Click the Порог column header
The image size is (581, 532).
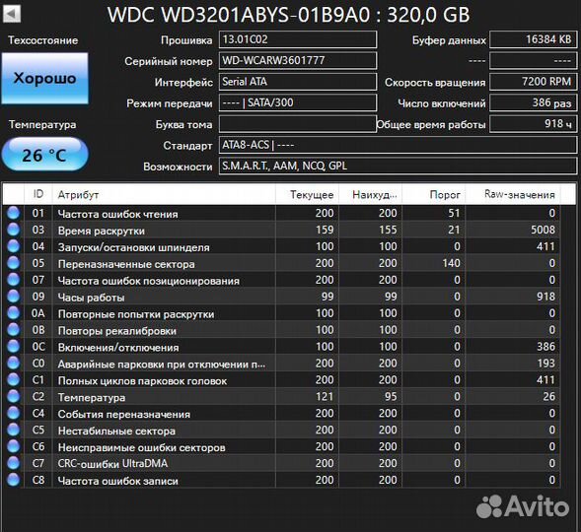coord(434,194)
